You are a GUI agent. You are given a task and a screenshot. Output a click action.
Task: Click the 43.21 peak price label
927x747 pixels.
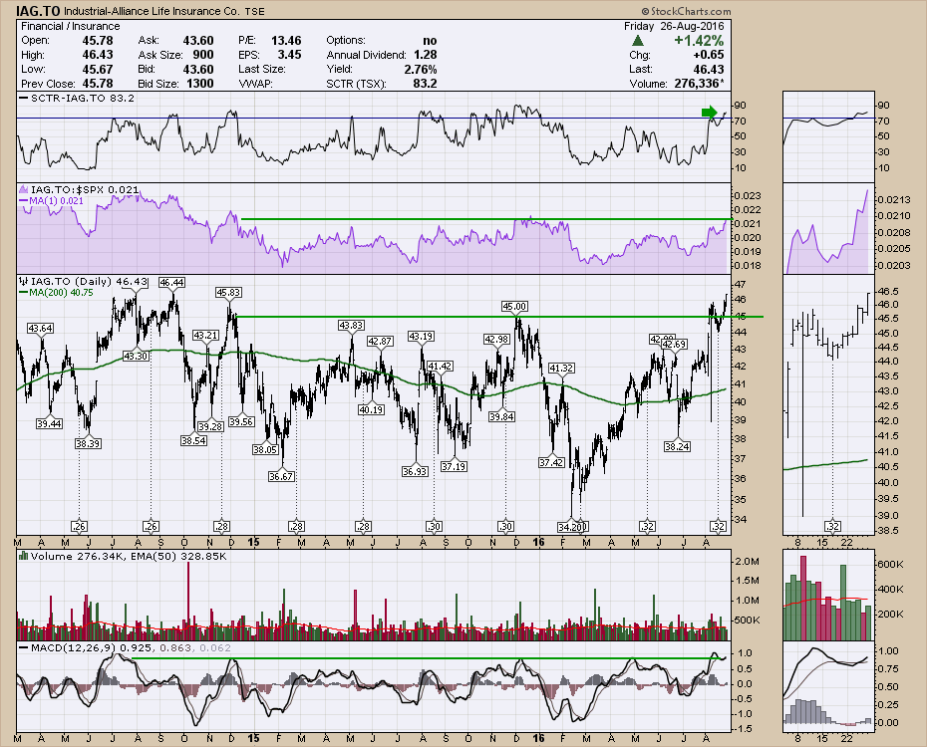pyautogui.click(x=205, y=335)
